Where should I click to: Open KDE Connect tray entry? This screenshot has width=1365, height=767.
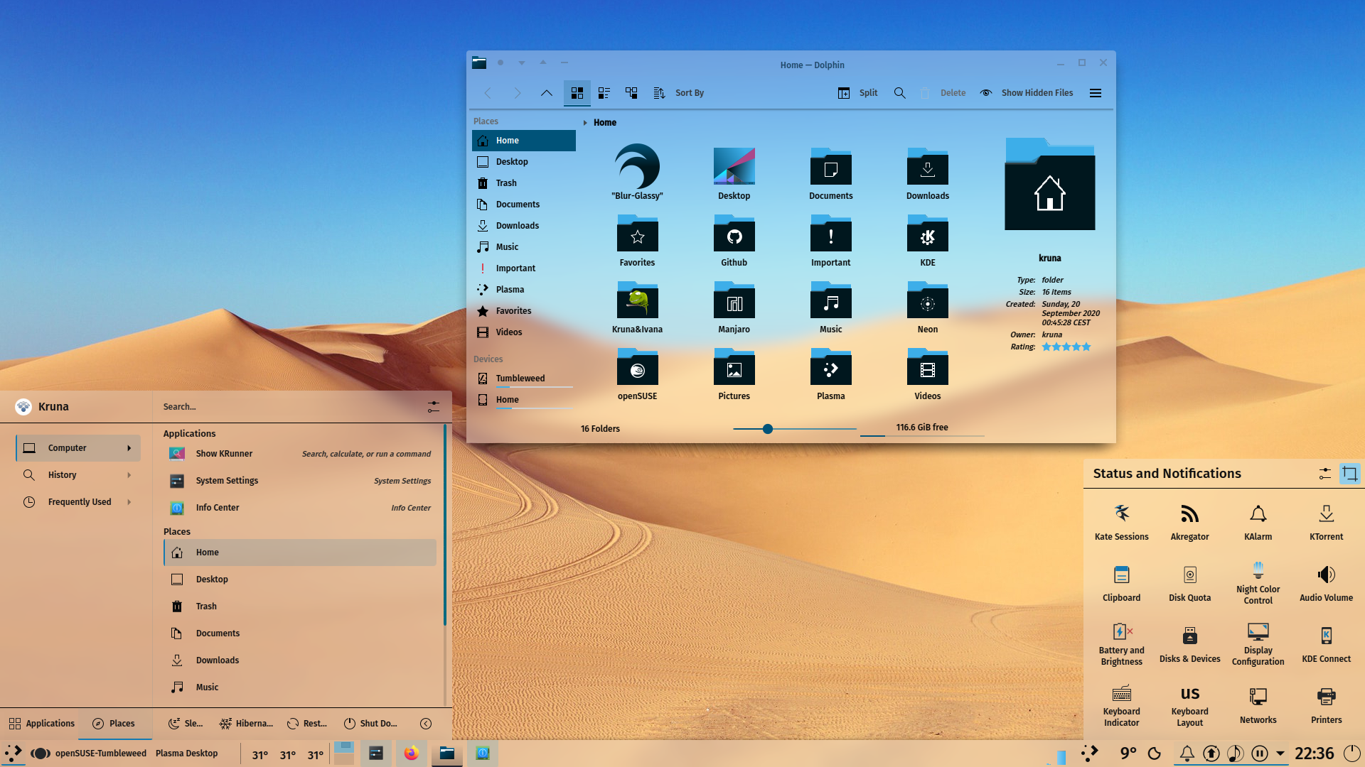coord(1327,644)
